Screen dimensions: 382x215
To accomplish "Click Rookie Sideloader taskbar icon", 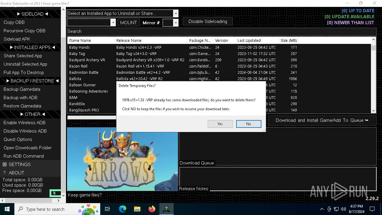I will (x=166, y=209).
